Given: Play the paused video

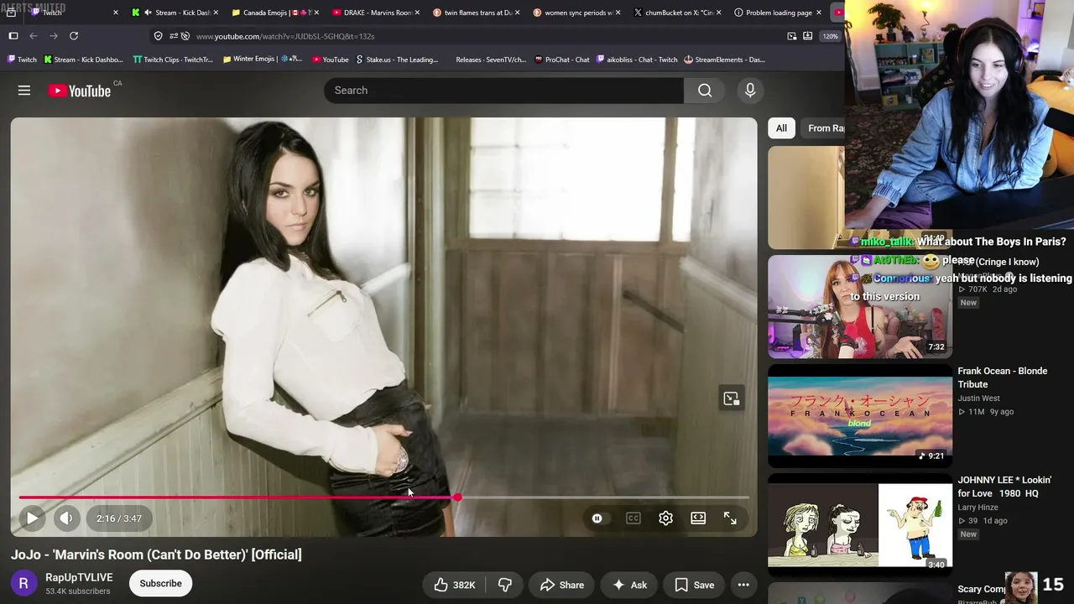Looking at the screenshot, I should pyautogui.click(x=32, y=518).
